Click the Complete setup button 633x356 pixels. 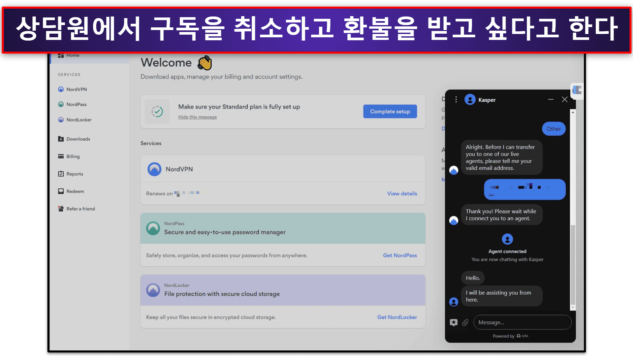coord(390,112)
